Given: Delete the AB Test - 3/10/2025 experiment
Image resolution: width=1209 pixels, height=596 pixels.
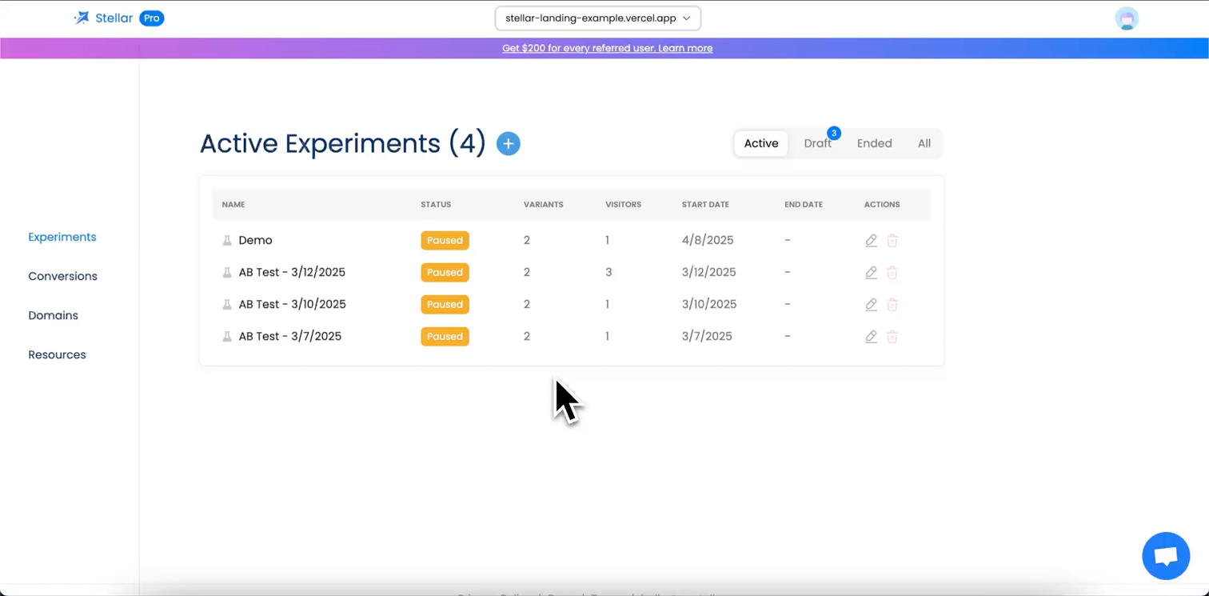Looking at the screenshot, I should click(892, 305).
